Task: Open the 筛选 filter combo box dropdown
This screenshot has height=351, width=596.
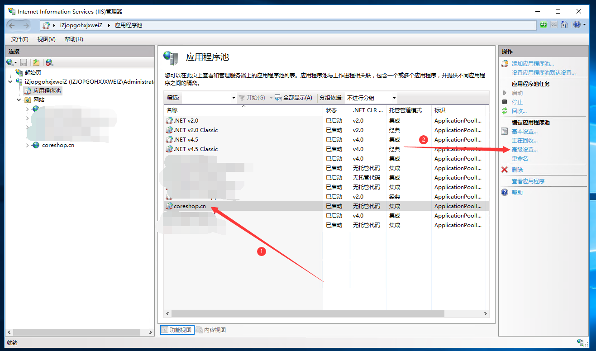Action: (234, 98)
